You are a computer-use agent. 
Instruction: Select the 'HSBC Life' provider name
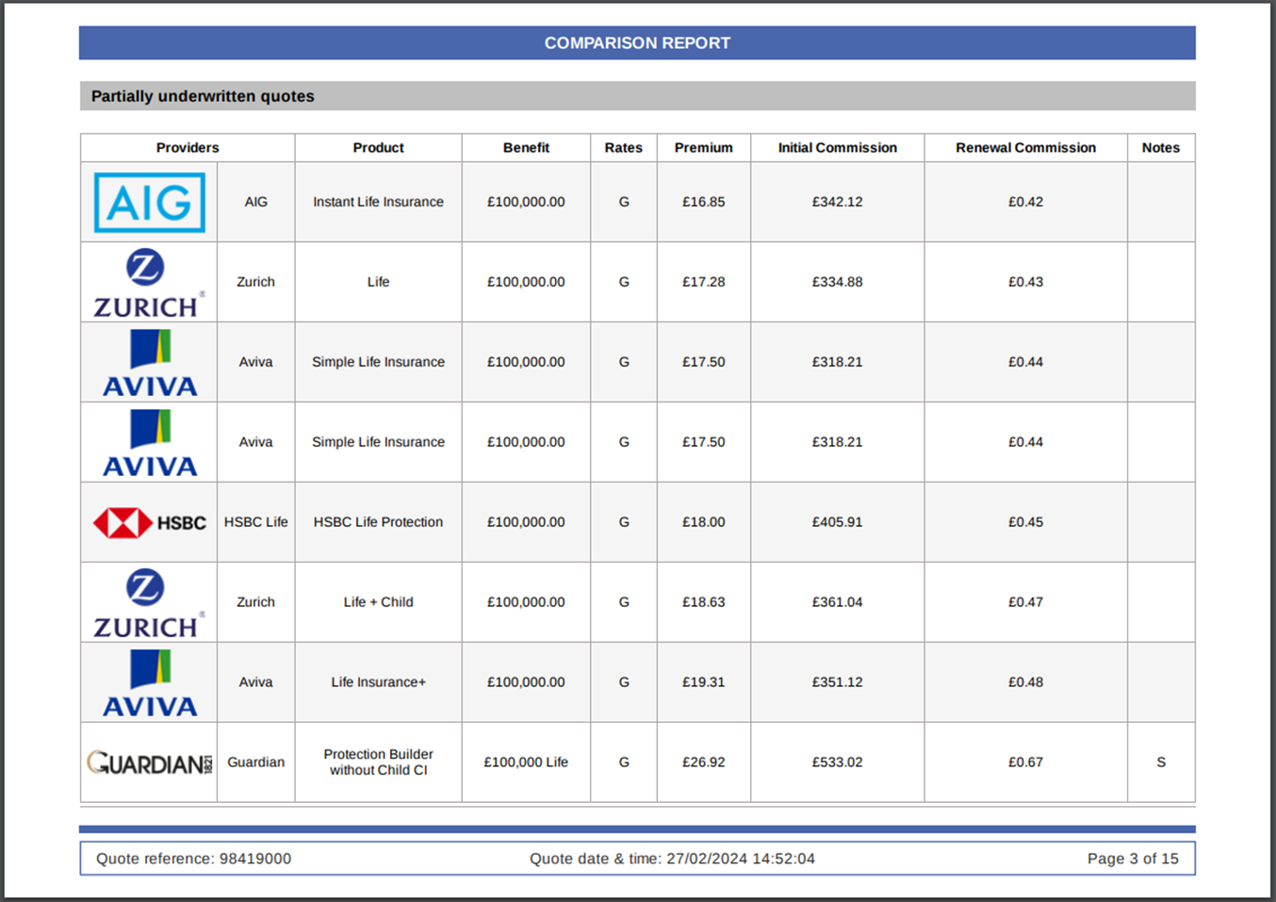coord(256,522)
